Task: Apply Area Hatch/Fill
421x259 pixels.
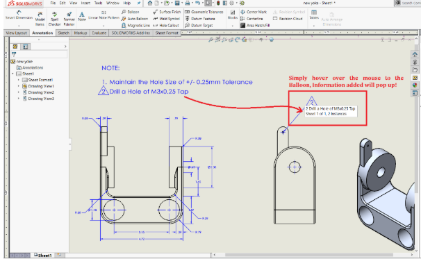Action: pos(255,25)
